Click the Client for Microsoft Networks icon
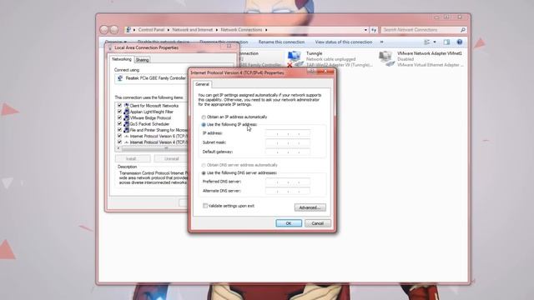Screen dimensions: 534x300 point(126,106)
